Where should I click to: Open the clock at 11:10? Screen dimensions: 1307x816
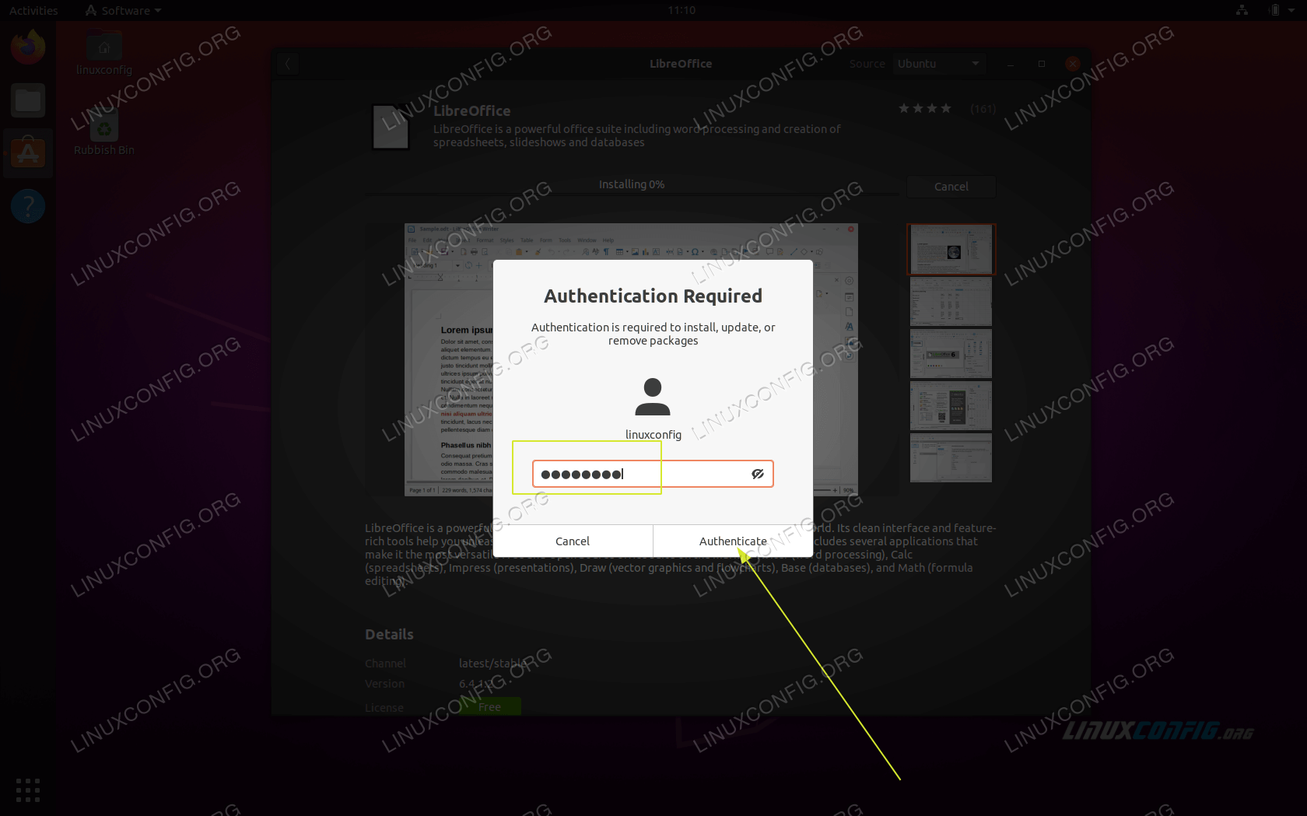682,10
